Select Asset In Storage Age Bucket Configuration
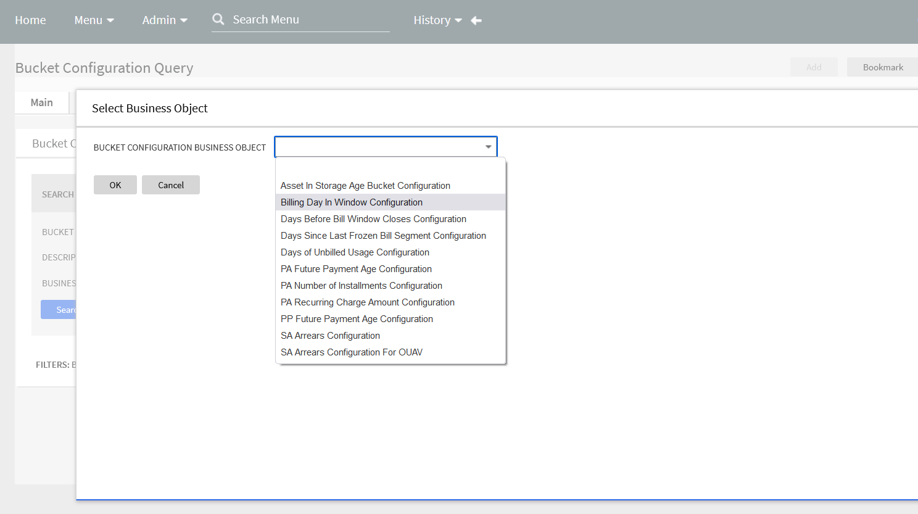The width and height of the screenshot is (918, 514). tap(365, 185)
